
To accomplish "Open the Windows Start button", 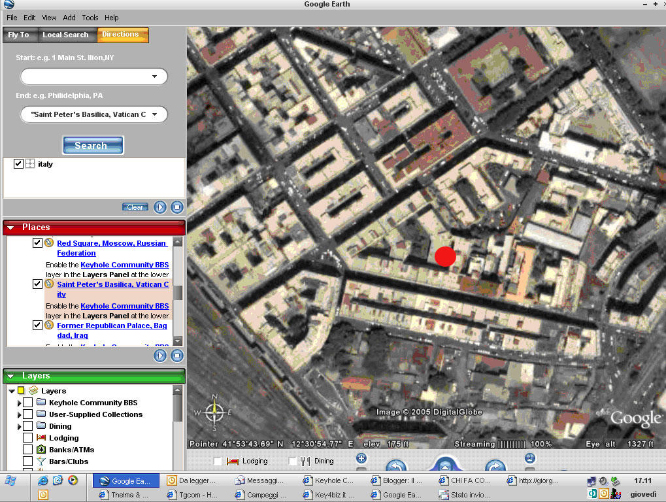I will point(11,481).
